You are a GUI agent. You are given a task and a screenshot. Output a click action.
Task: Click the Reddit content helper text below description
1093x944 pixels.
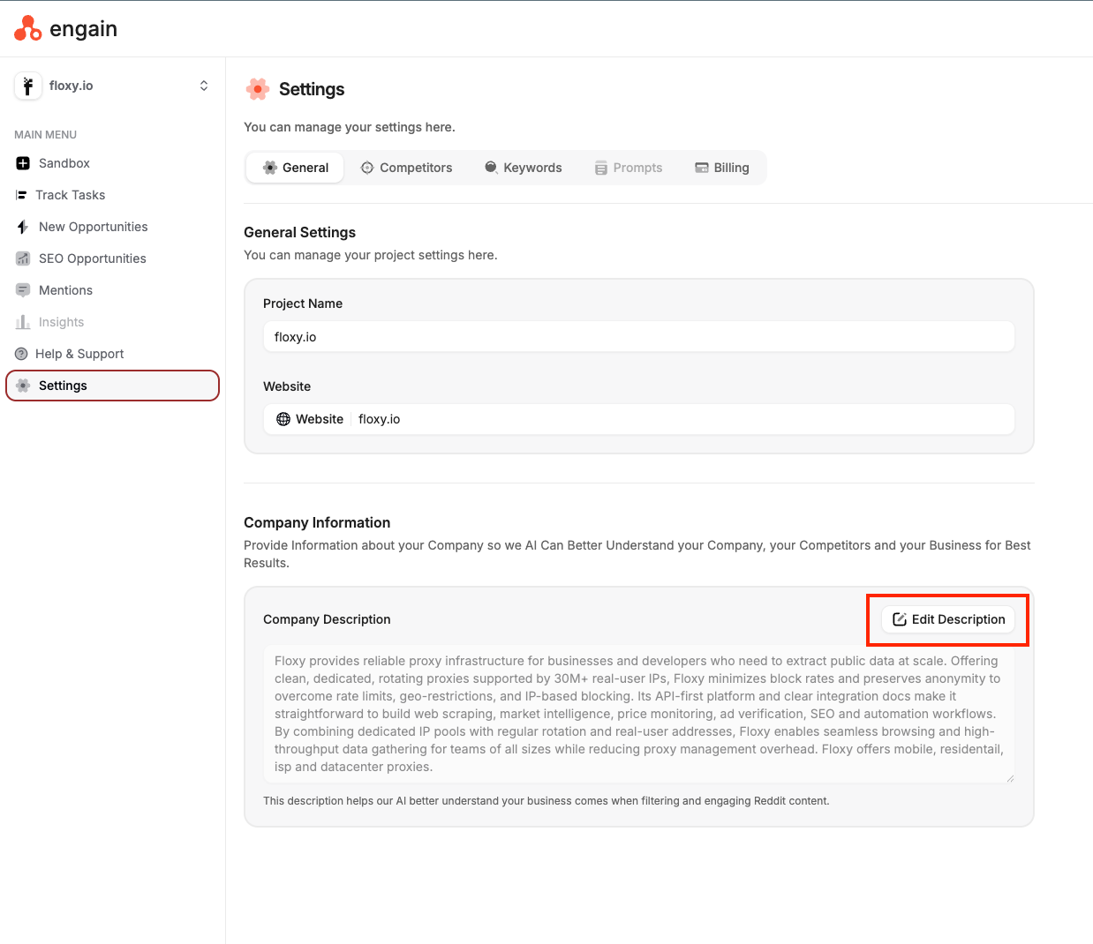click(x=546, y=801)
